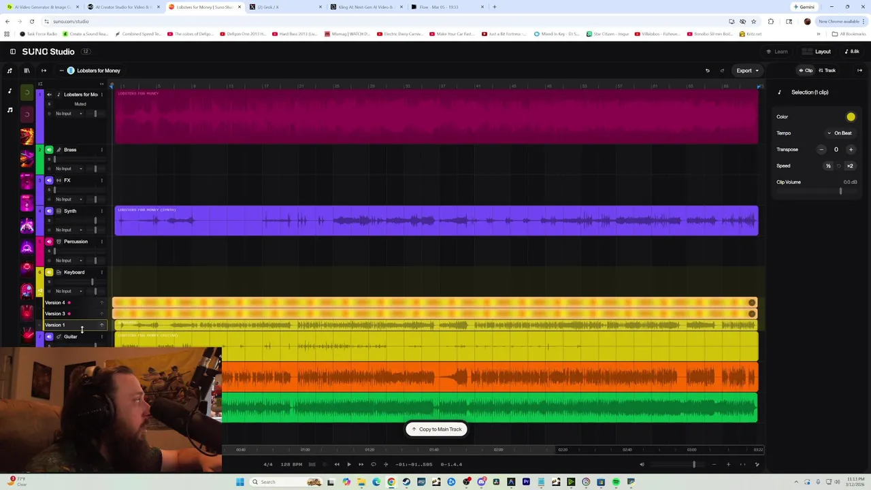Viewport: 871px width, 490px height.
Task: Select the purple Synth audio clip
Action: (436, 220)
